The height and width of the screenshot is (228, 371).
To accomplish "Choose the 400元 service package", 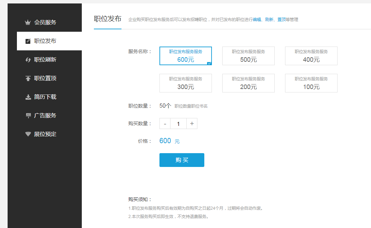I will [x=311, y=56].
